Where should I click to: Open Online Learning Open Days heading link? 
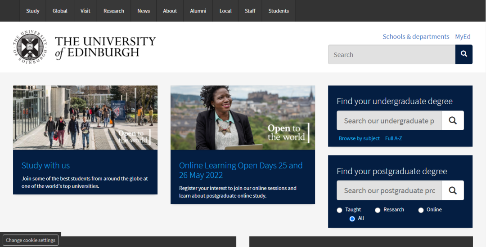[241, 170]
